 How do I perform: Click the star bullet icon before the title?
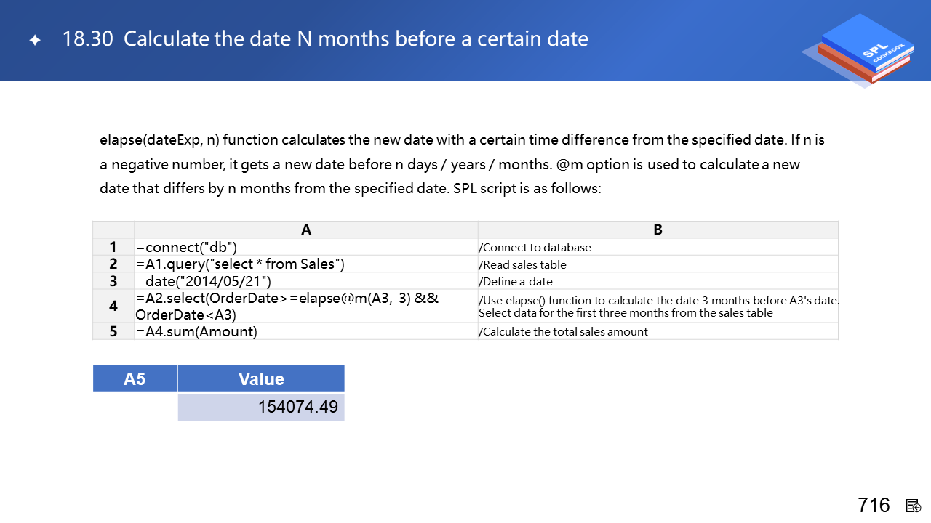[x=35, y=40]
